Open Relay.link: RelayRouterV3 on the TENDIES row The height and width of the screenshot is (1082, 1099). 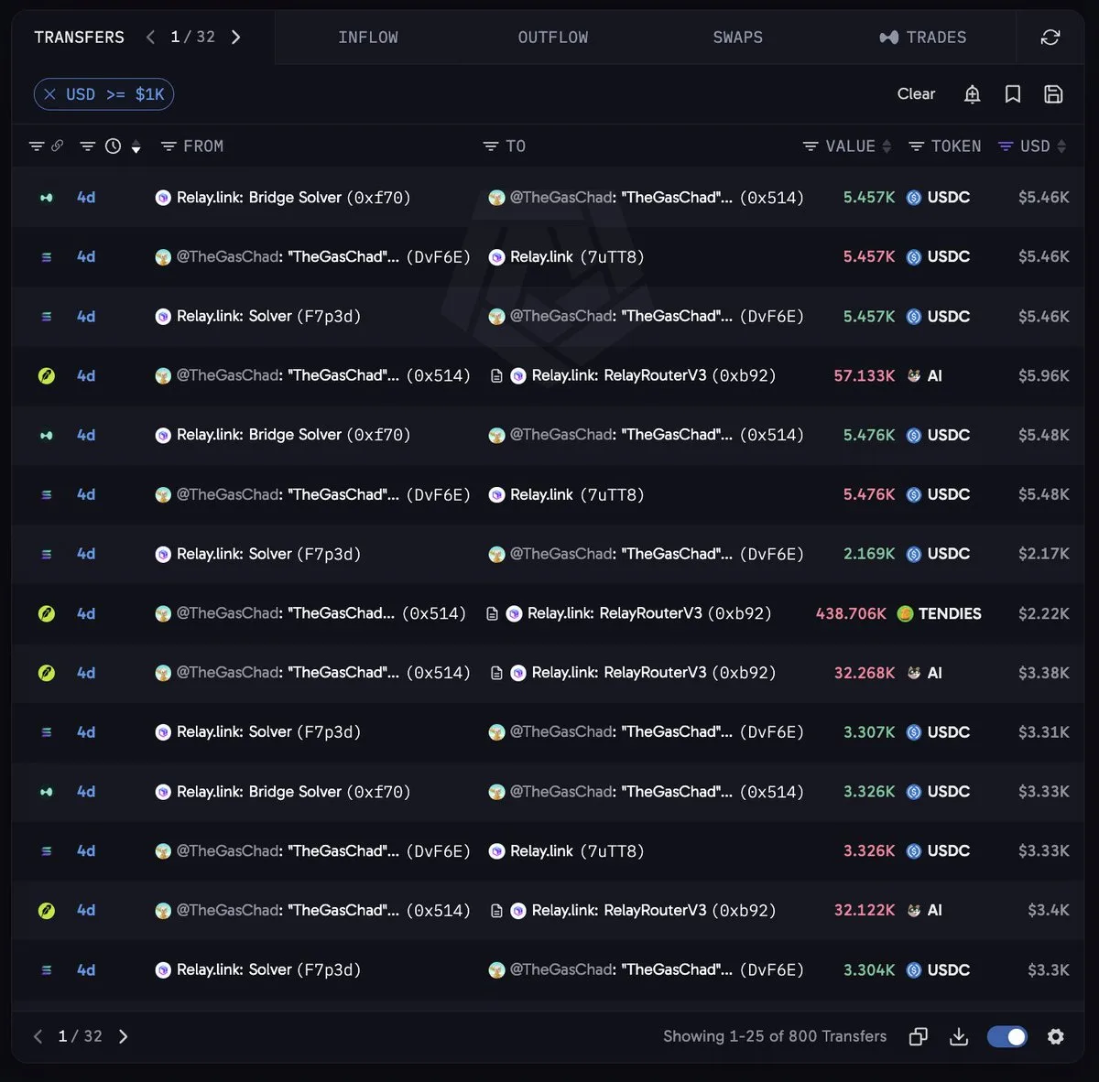[649, 613]
